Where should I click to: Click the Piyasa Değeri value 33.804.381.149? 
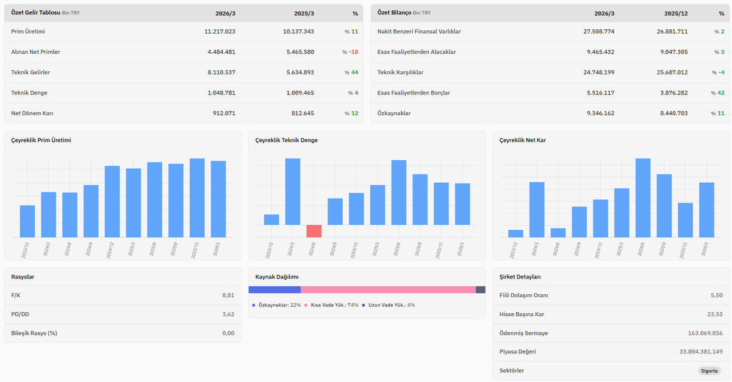(700, 352)
